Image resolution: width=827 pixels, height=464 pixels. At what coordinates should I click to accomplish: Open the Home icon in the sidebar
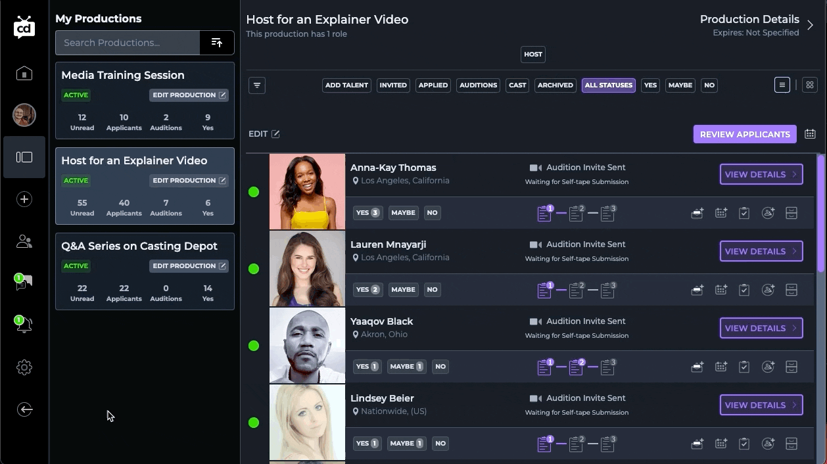[24, 73]
